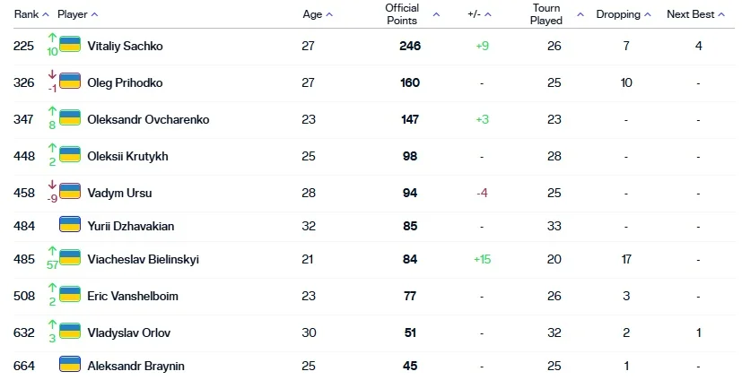Sort by Next Best column
Viewport: 742px width, 380px height.
coord(695,14)
